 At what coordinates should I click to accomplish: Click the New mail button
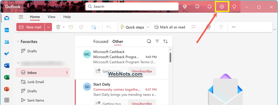pos(30,27)
